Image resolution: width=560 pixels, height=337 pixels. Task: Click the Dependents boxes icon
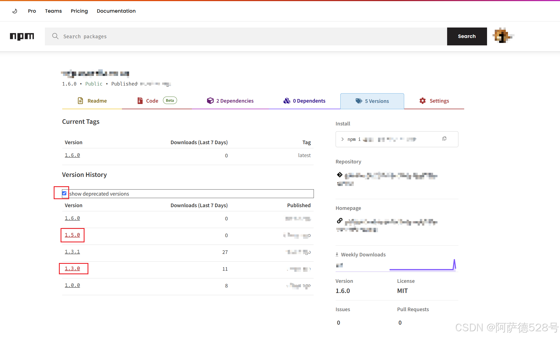click(x=287, y=101)
